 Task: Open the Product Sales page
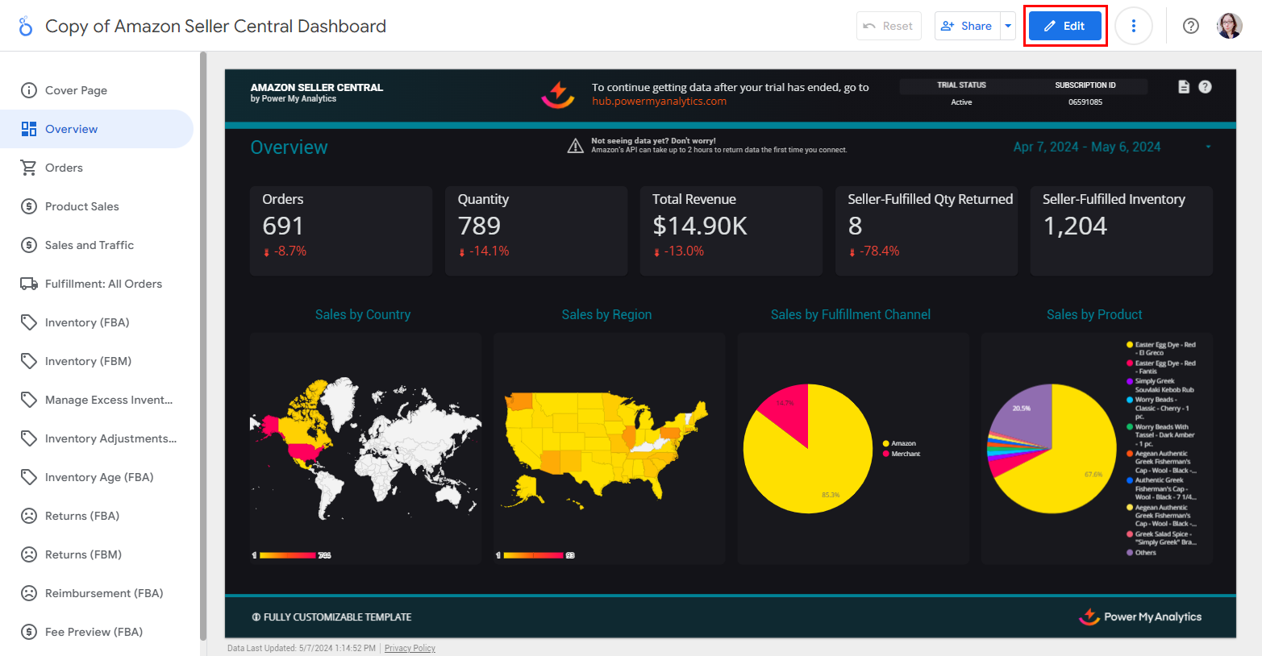(81, 206)
